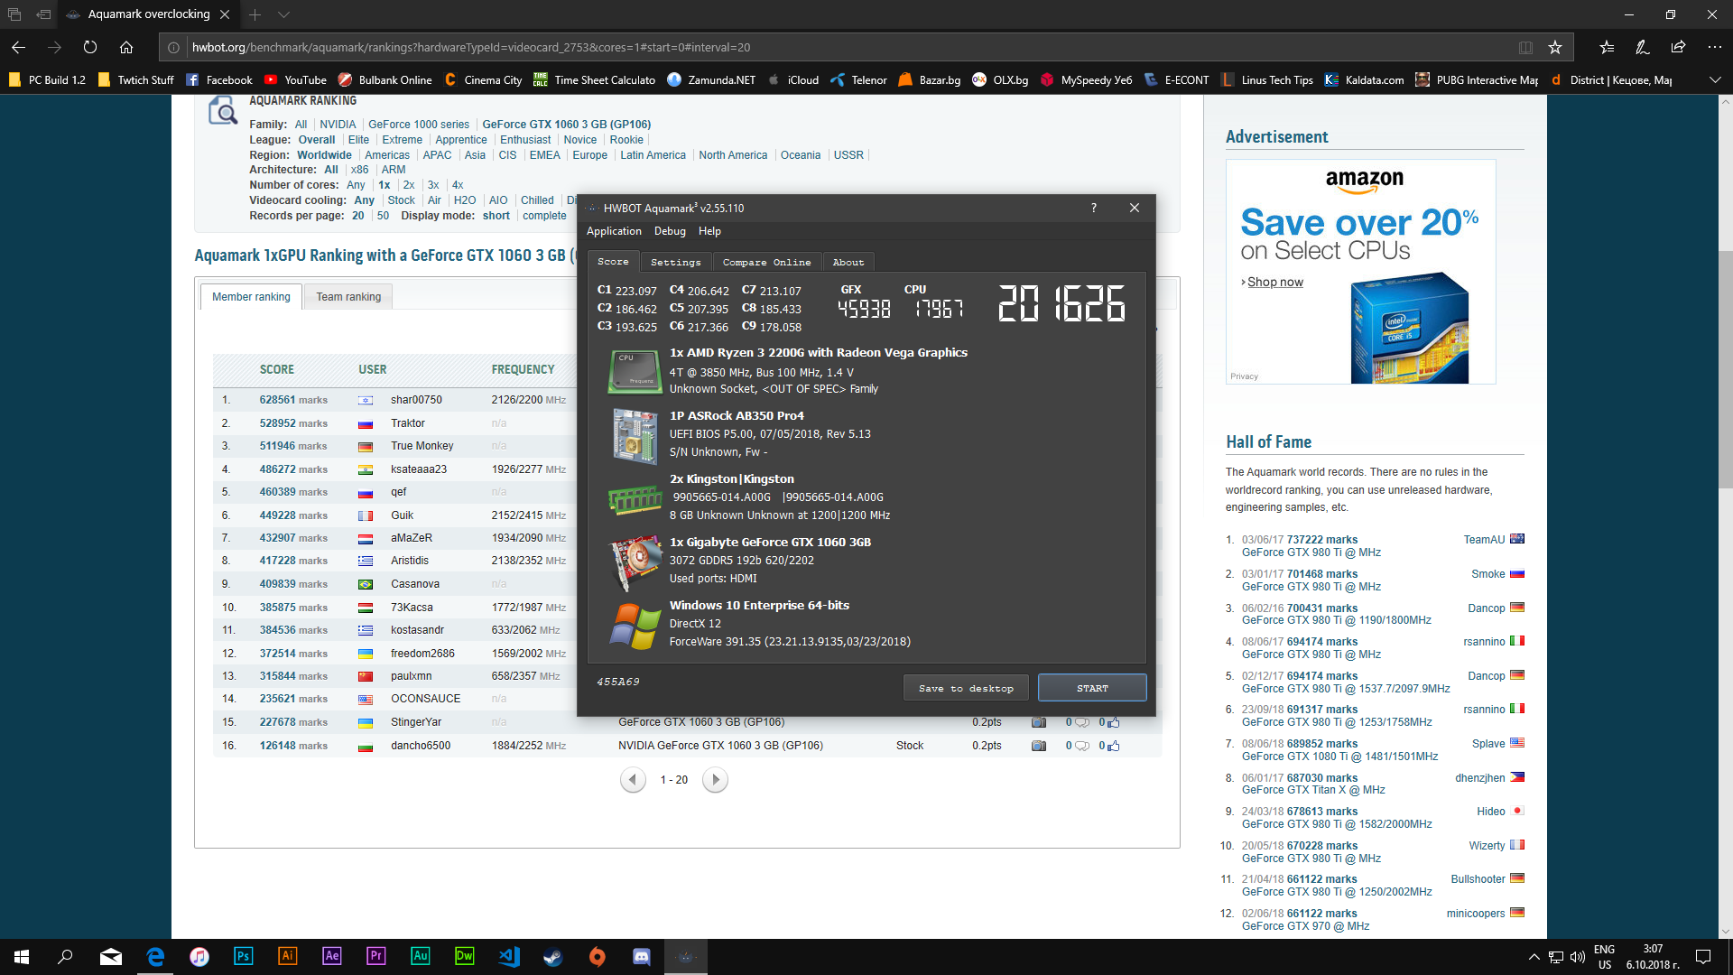Viewport: 1733px width, 975px height.
Task: Select the Member ranking tab
Action: tap(251, 296)
